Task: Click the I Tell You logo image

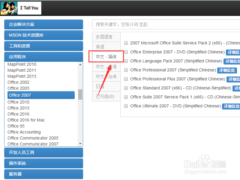Action: click(x=21, y=8)
